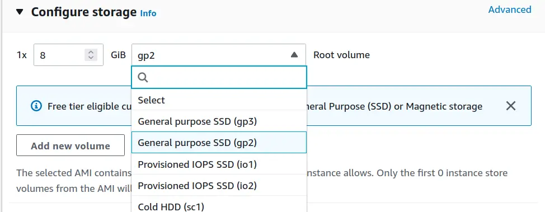Select General purpose SSD (gp2) option
Screen dimensions: 545x212
click(x=219, y=143)
